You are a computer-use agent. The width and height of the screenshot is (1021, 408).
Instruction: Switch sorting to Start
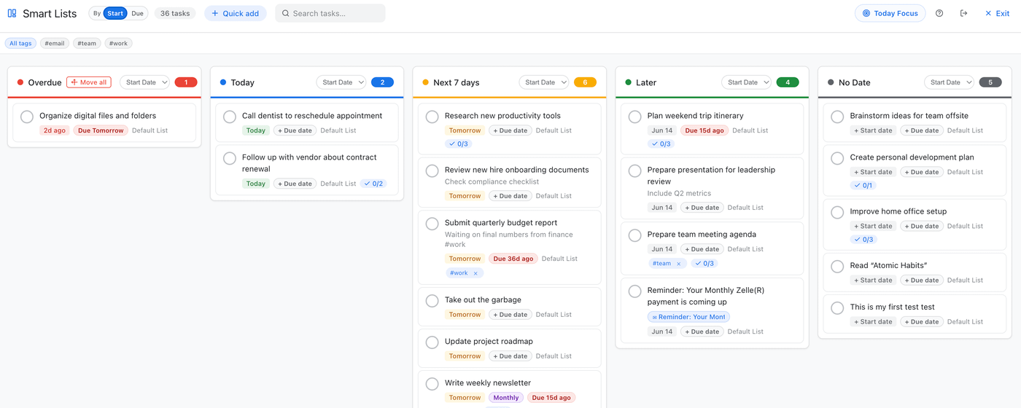[115, 13]
